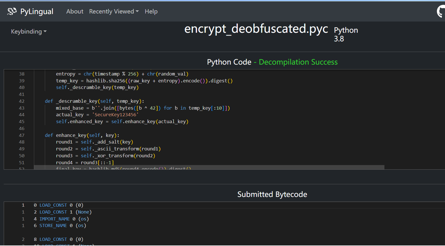Viewport: 445px width, 246px height.
Task: Click the self.enhanced_key assignment line
Action: [122, 122]
